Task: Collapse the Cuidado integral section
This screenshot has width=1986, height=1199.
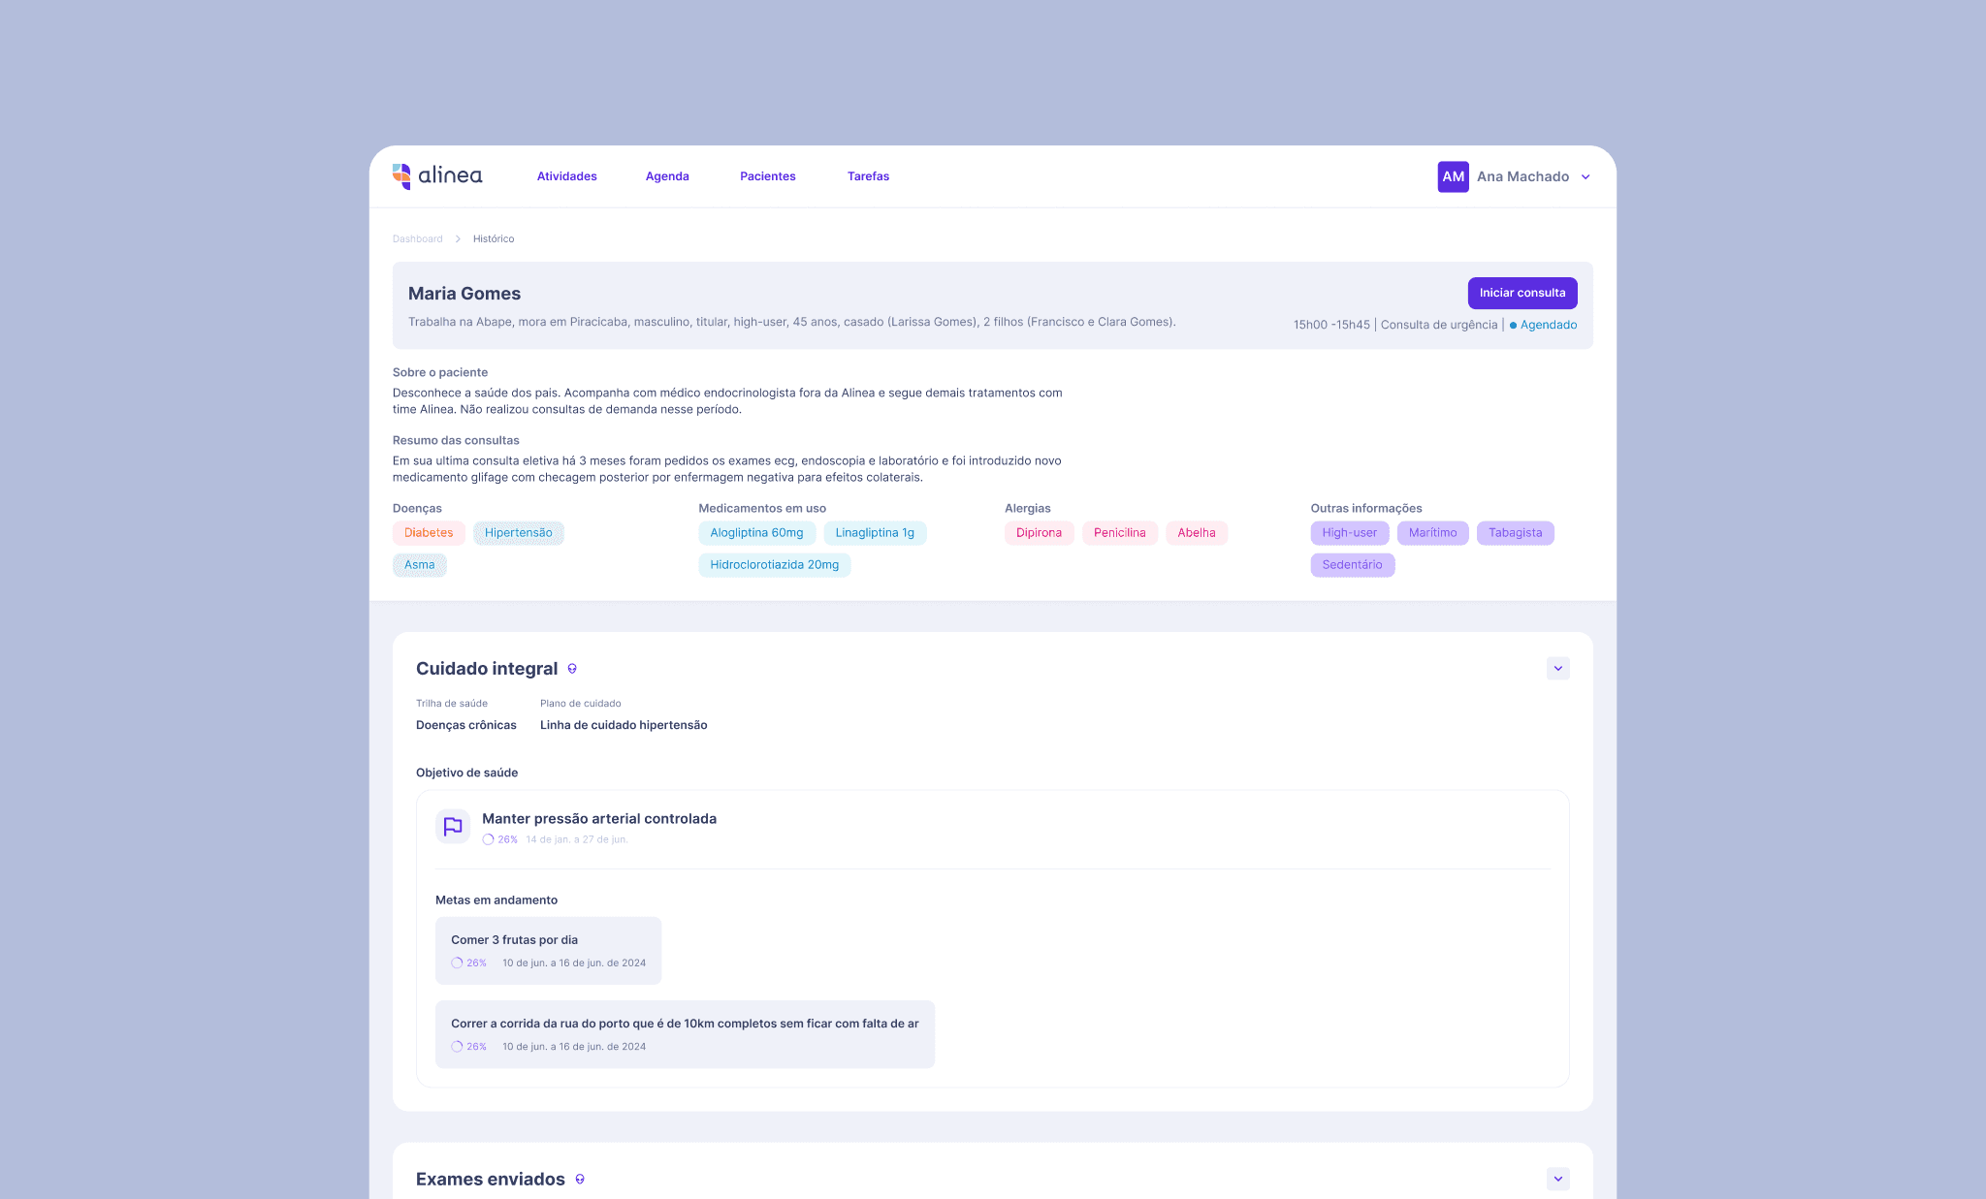Action: click(x=1557, y=668)
